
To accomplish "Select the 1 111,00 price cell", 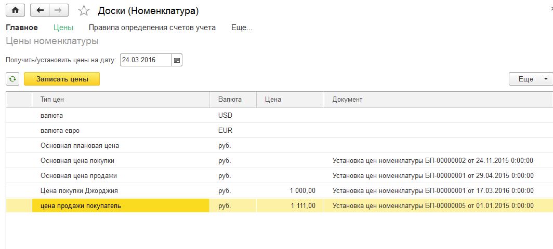I will (290, 205).
